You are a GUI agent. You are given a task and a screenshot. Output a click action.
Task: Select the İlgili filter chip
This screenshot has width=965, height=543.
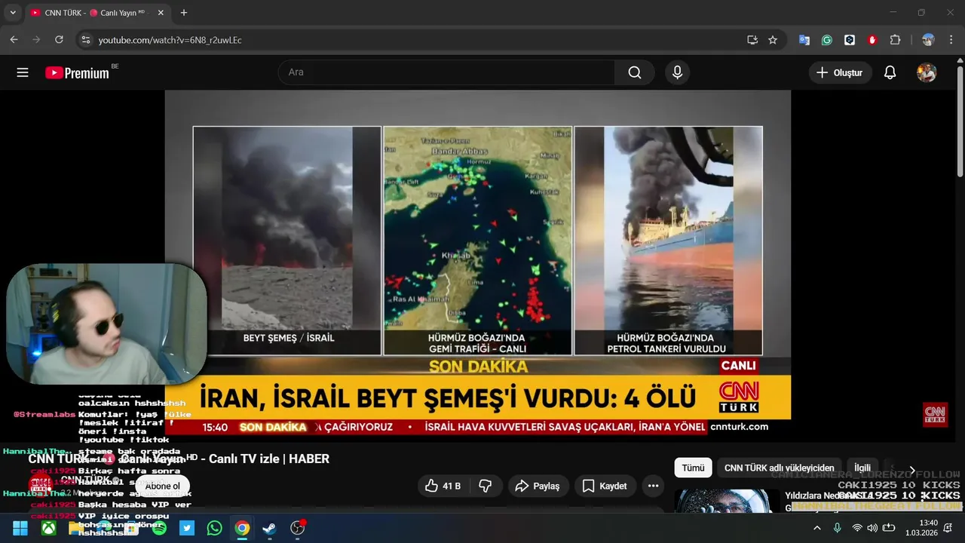coord(862,468)
